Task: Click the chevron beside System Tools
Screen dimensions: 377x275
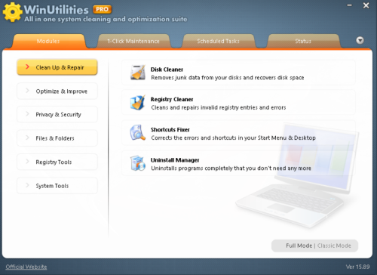Action: click(x=27, y=185)
